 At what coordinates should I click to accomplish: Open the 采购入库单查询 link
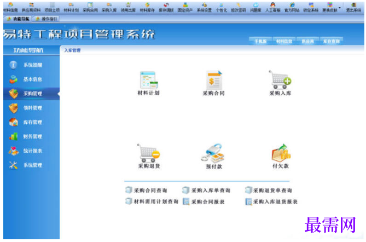point(207,191)
